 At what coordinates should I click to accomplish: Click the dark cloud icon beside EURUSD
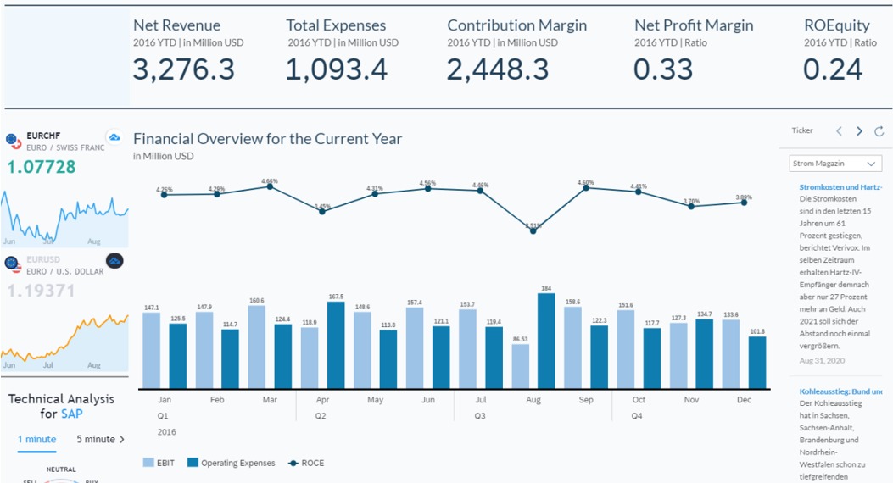tap(114, 261)
